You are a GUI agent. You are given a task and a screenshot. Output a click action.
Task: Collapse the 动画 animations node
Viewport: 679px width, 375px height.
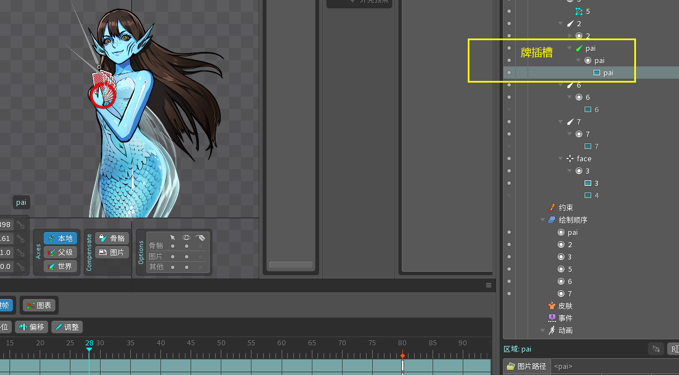tap(543, 330)
